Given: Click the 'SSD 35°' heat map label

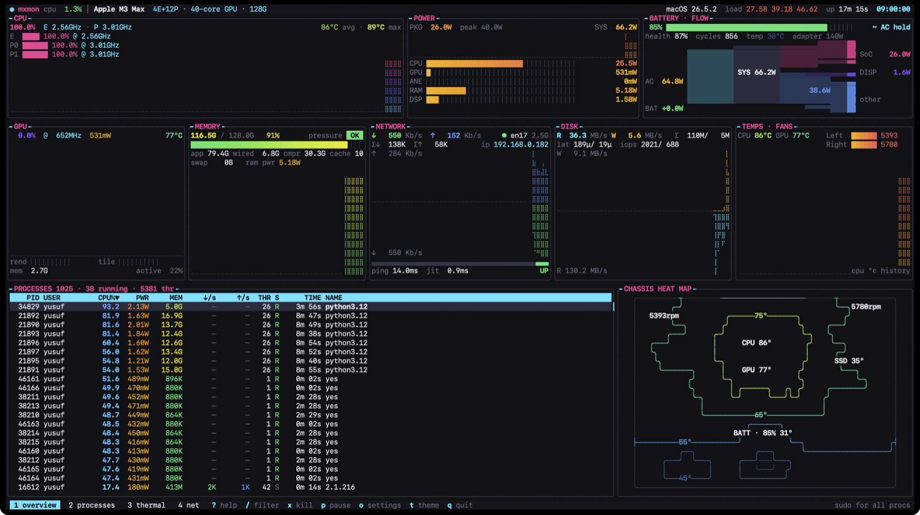Looking at the screenshot, I should 849,361.
